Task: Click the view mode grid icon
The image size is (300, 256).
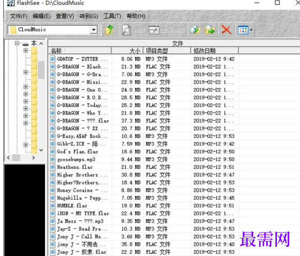Action: [x=243, y=30]
